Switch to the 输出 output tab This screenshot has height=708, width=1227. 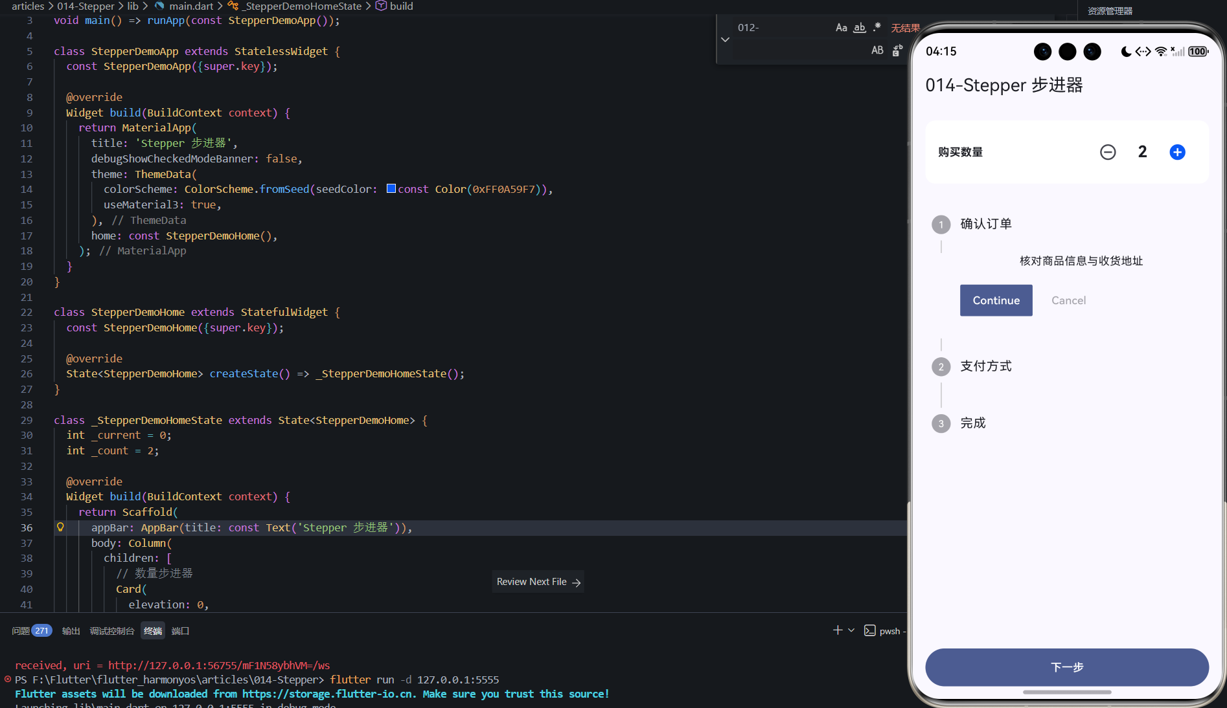coord(71,631)
